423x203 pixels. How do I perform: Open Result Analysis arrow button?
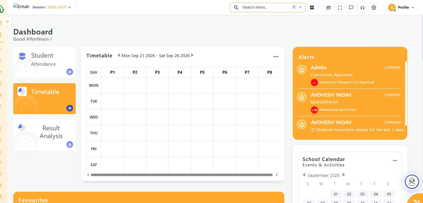(70, 145)
